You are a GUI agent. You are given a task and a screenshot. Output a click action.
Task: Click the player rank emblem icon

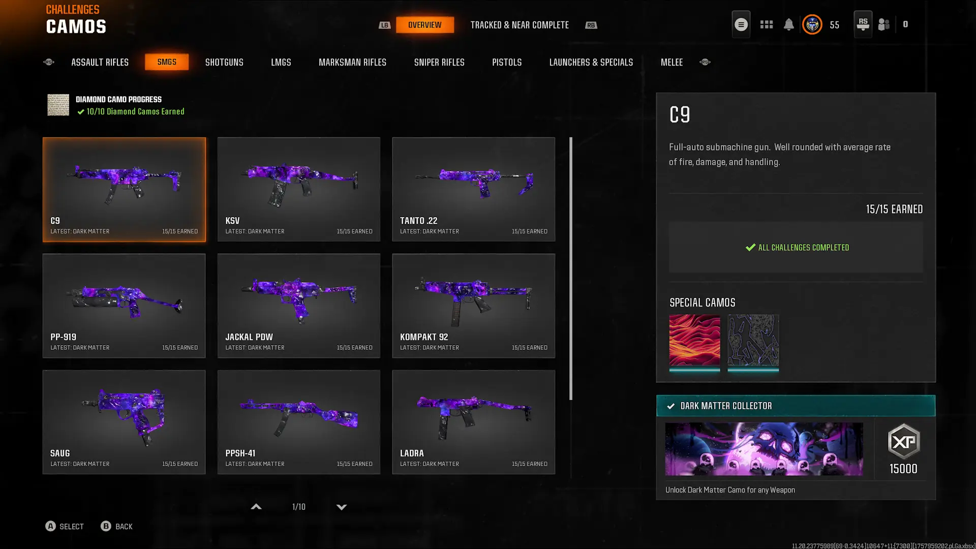pyautogui.click(x=812, y=24)
